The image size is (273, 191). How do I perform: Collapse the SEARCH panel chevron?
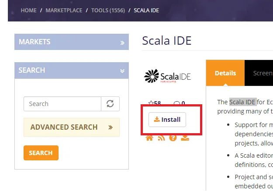pyautogui.click(x=122, y=71)
